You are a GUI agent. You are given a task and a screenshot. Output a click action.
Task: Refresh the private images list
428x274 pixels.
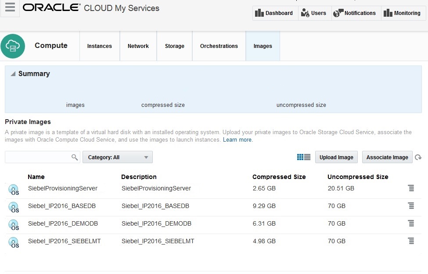coord(418,157)
